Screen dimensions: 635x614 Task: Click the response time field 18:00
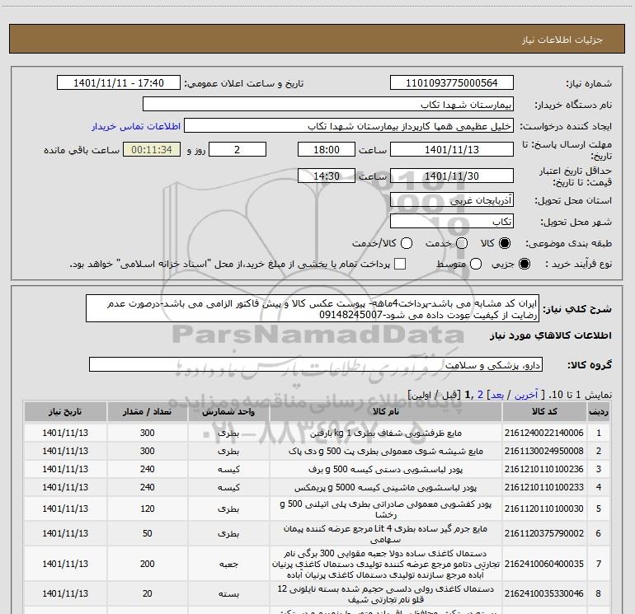pyautogui.click(x=327, y=149)
